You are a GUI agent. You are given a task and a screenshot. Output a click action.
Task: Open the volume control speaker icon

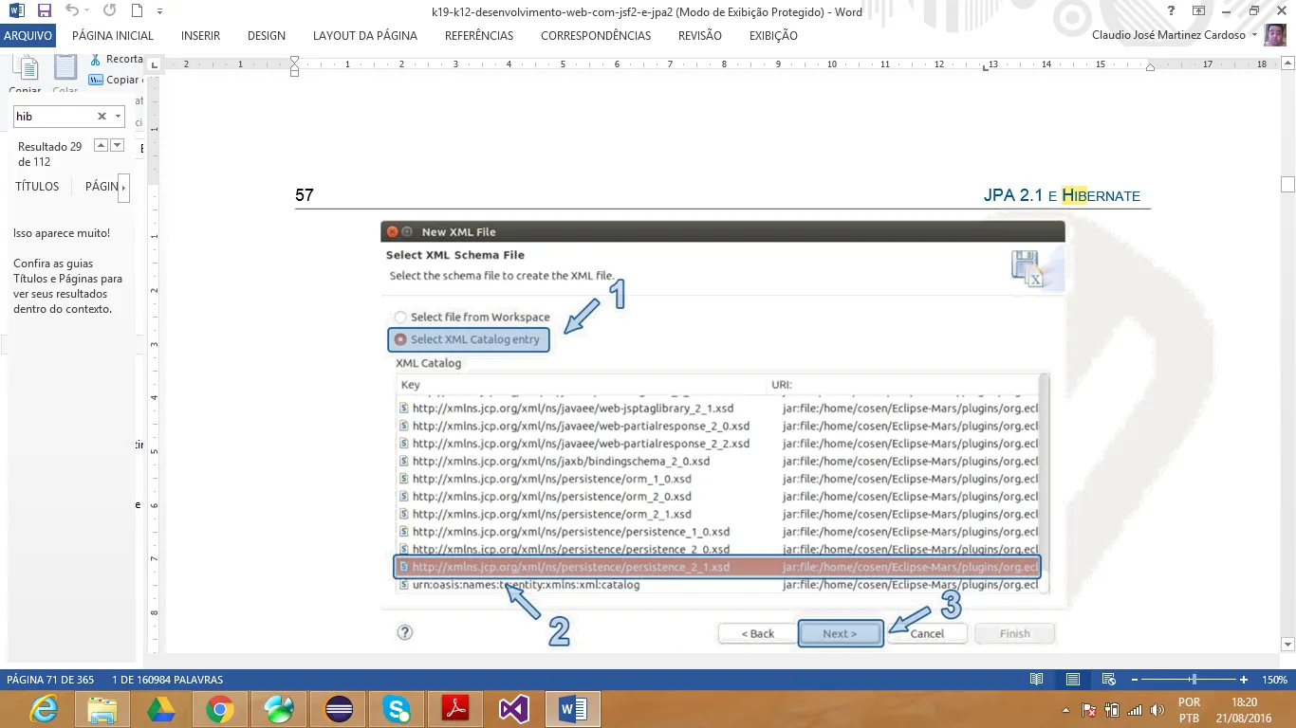point(1157,710)
